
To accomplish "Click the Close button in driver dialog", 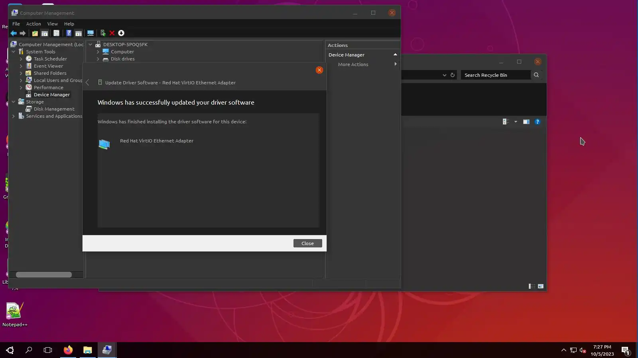I will point(308,243).
